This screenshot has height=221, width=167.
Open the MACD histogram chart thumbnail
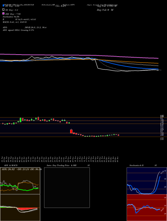coord(20,208)
